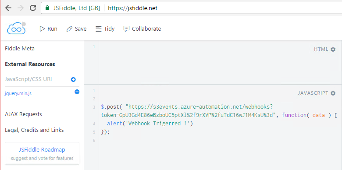Run the fiddle code
The height and width of the screenshot is (170, 342).
[48, 29]
